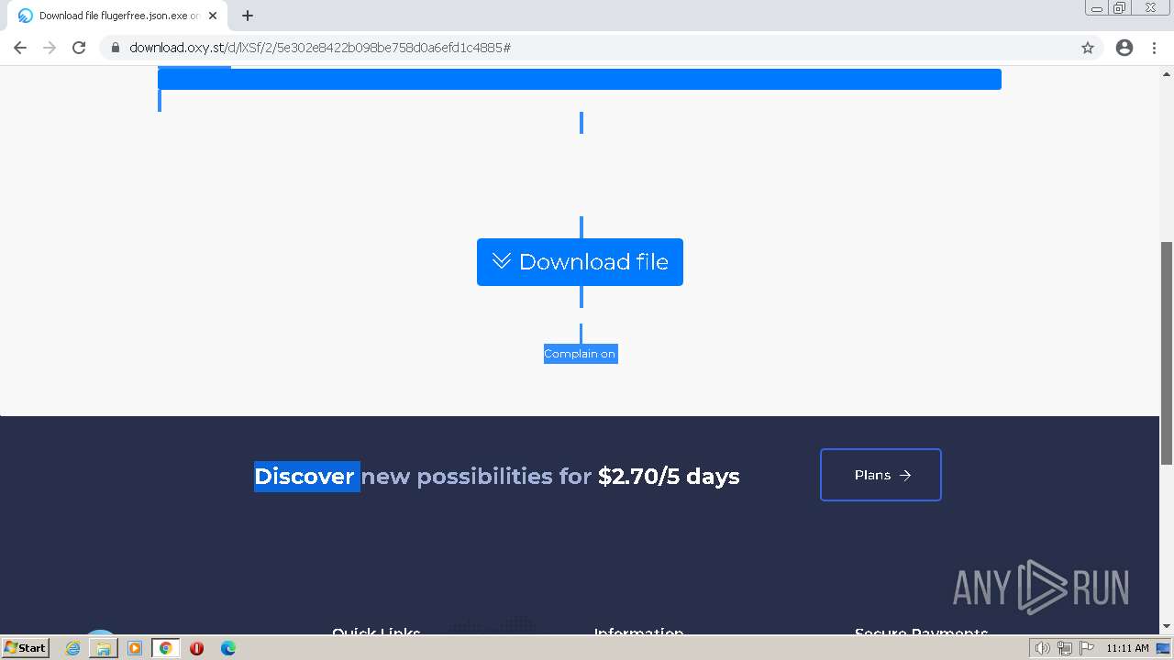View site security lock information

coord(116,48)
